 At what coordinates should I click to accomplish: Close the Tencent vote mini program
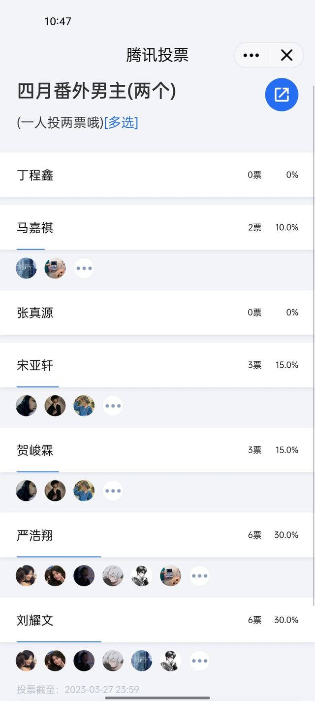click(x=286, y=55)
